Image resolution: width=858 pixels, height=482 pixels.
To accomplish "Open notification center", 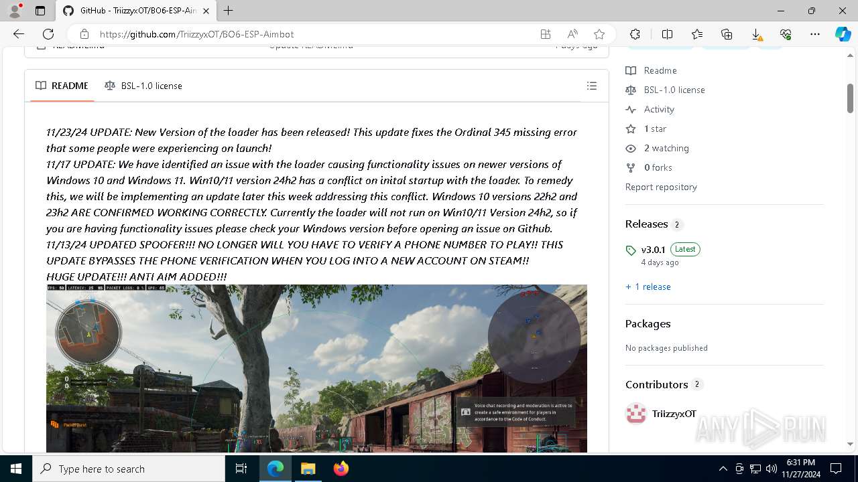I will point(836,469).
